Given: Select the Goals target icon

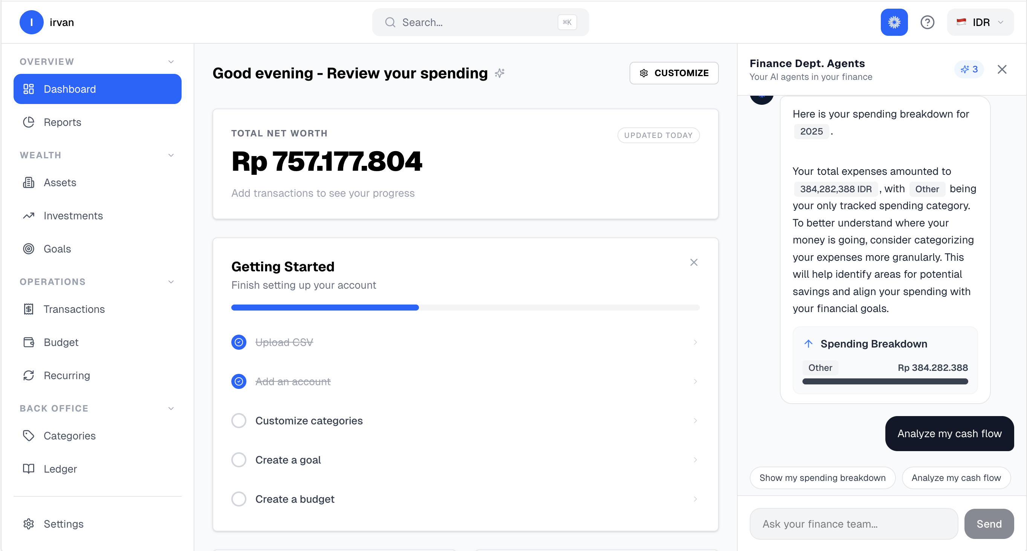Looking at the screenshot, I should coord(29,249).
